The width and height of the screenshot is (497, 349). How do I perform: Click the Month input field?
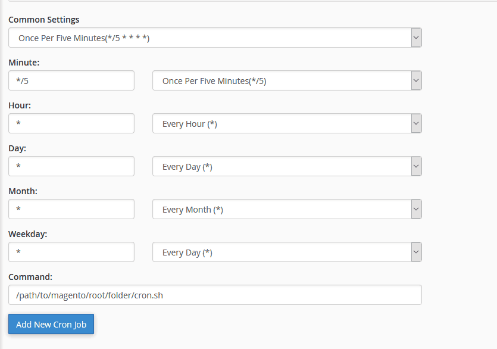71,209
